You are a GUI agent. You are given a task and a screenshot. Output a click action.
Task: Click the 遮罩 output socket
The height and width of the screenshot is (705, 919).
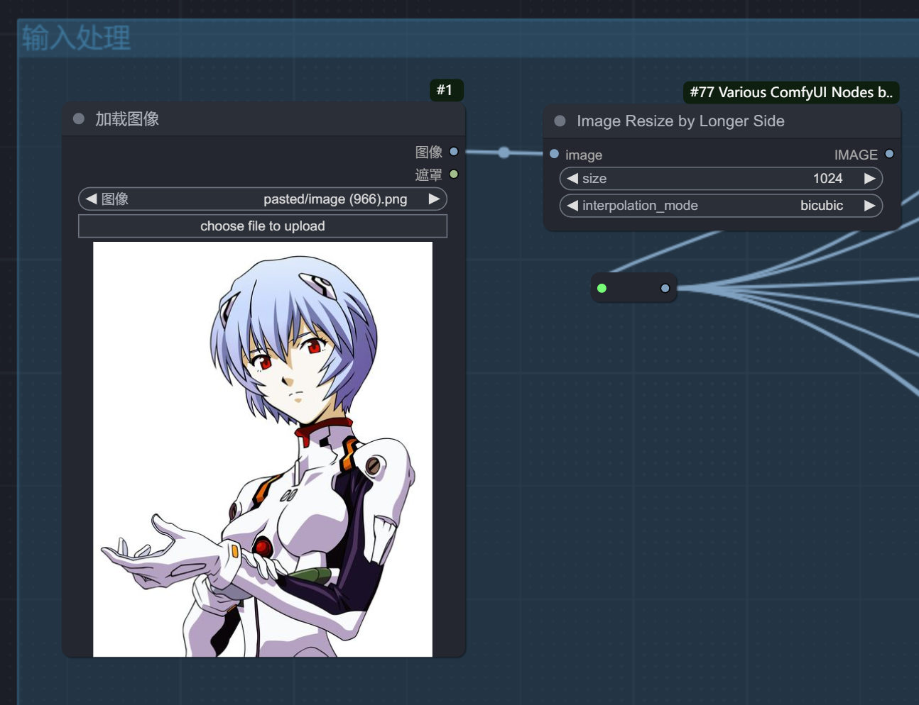tap(454, 174)
